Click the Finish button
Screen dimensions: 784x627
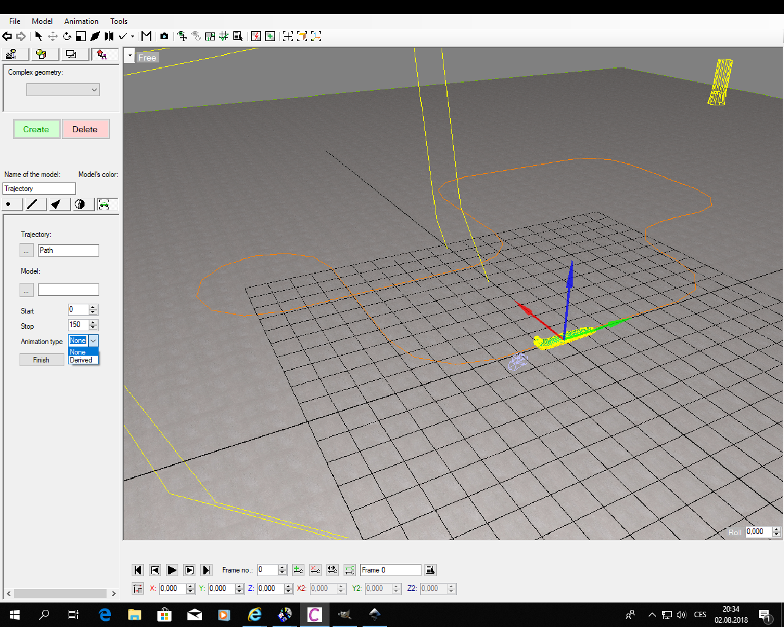click(41, 360)
